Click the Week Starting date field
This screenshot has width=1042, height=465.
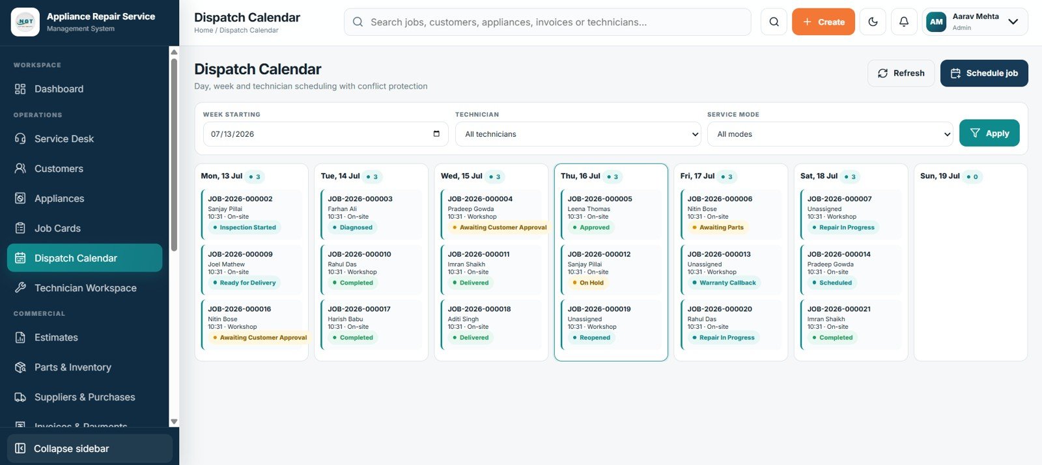click(326, 134)
